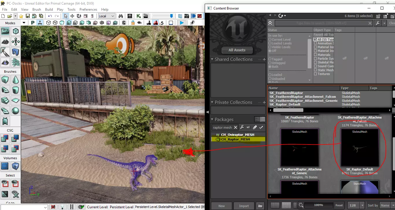Open the Content Browser settings wrench
This screenshot has width=395, height=210.
point(377,23)
